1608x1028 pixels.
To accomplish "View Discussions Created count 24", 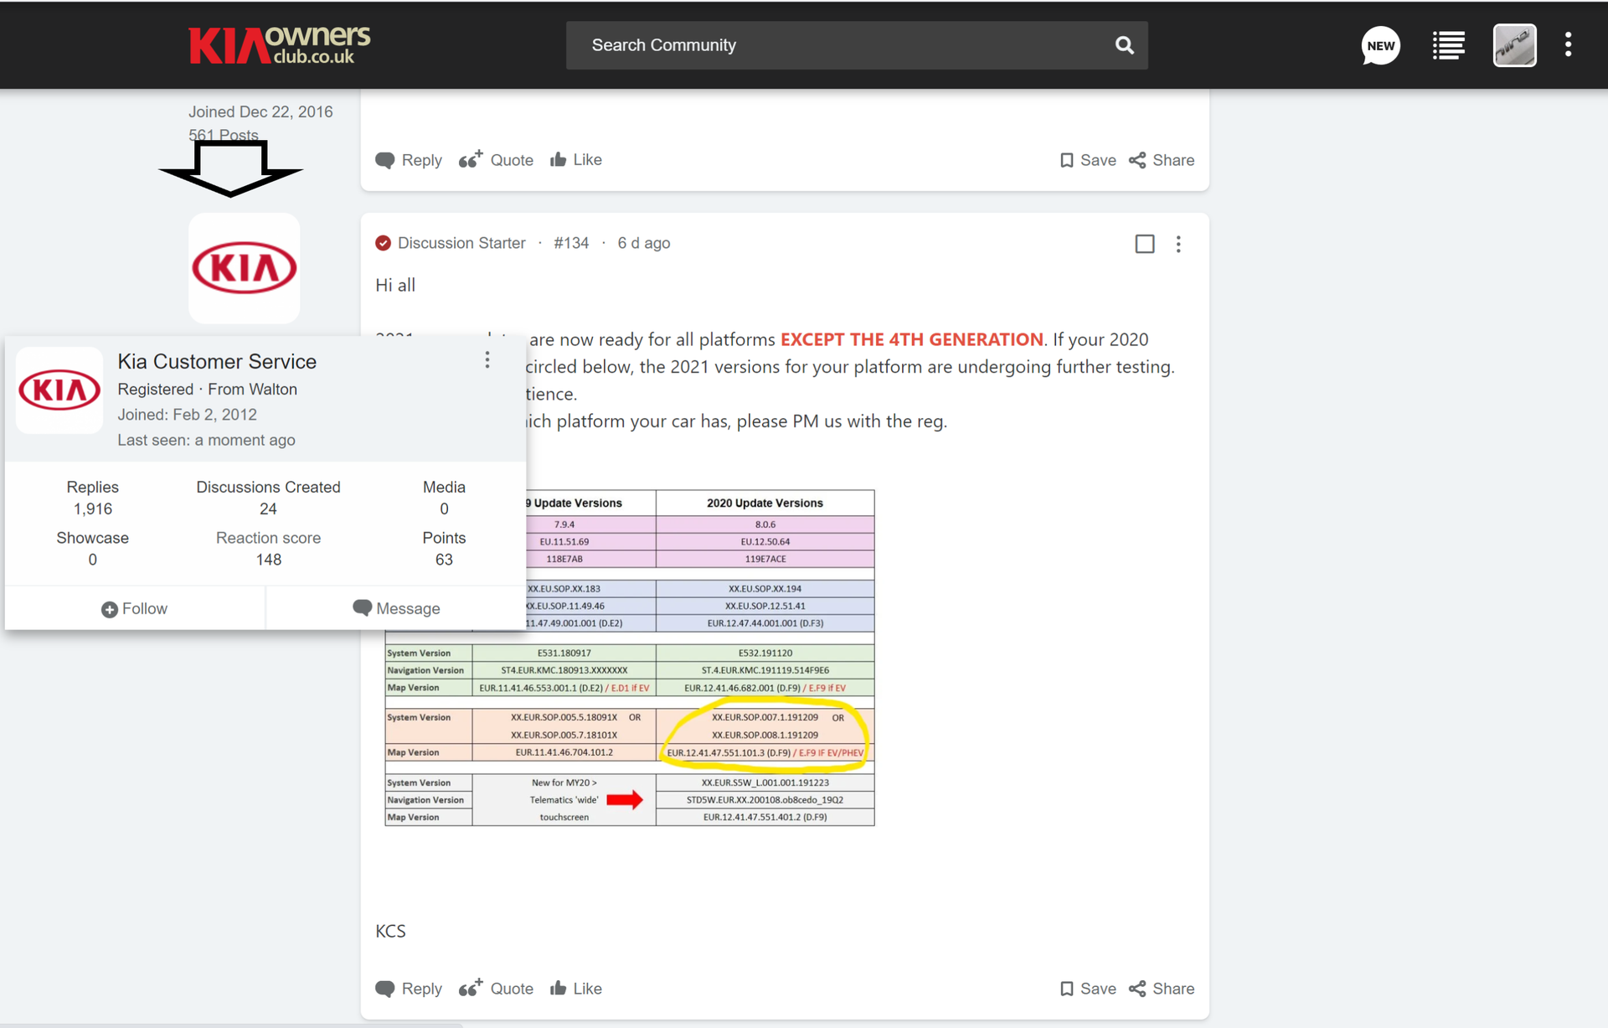I will (x=268, y=509).
